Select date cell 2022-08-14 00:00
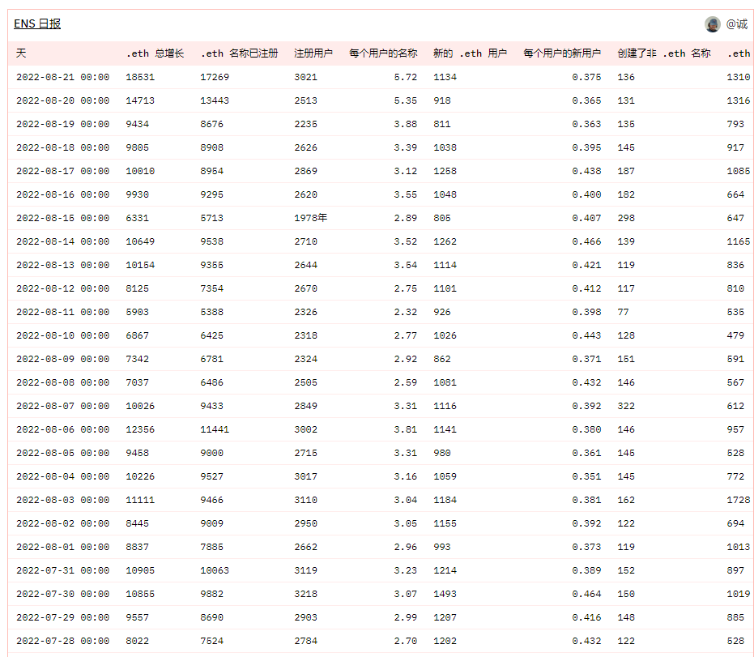Screen dimensions: 754x657 63,241
